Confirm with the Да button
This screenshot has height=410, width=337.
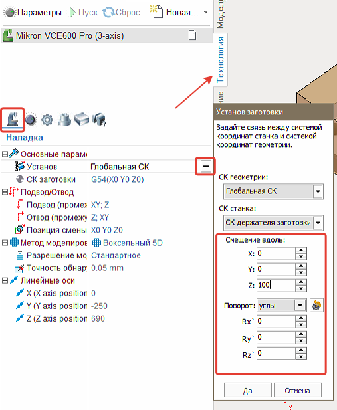point(247,390)
